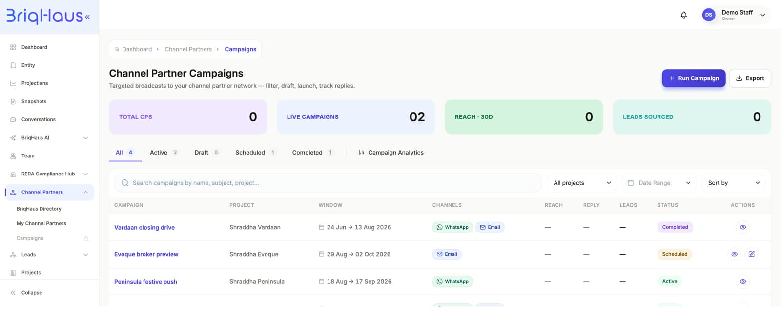Click the Team people icon
This screenshot has height=309, width=781.
click(13, 156)
